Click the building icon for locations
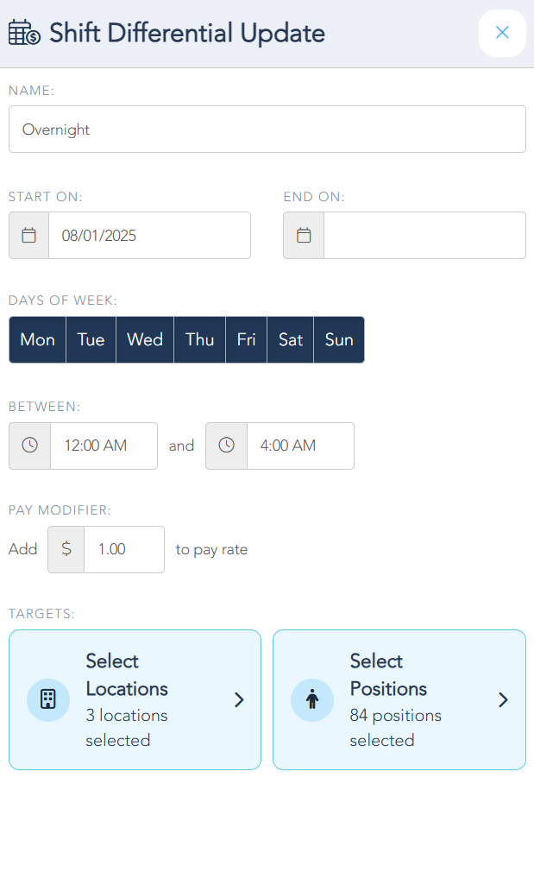The width and height of the screenshot is (534, 885). (48, 699)
